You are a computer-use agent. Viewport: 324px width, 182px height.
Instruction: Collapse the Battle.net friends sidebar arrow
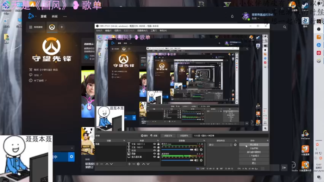tap(284, 167)
